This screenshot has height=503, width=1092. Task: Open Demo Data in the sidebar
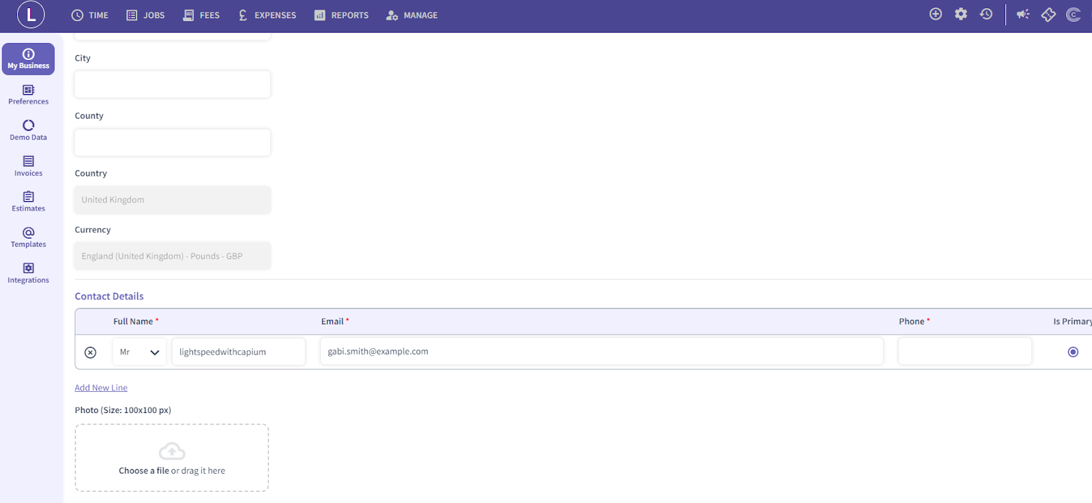tap(29, 130)
